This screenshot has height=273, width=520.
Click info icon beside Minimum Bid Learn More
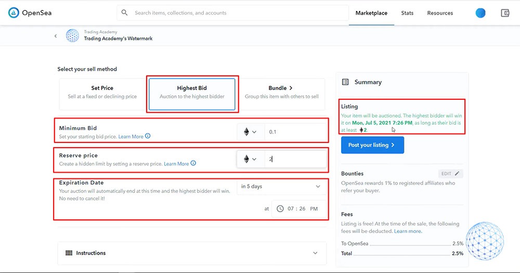[148, 136]
